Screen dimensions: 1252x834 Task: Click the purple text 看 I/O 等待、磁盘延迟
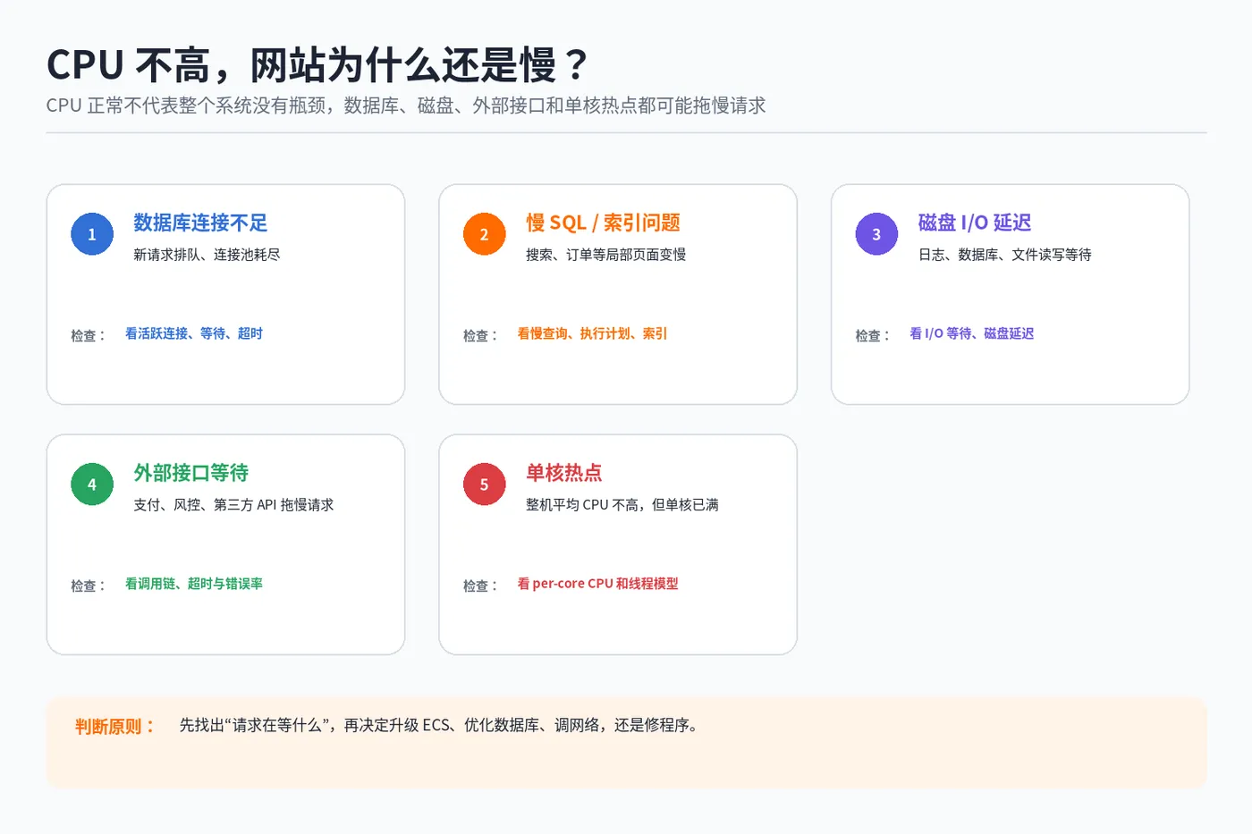[x=971, y=333]
